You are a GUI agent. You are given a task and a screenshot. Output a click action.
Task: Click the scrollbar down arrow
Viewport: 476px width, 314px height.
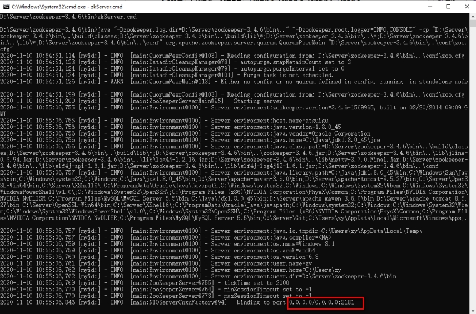pos(472,310)
